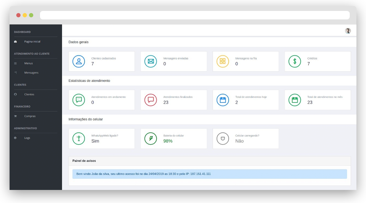
Task: Click the welcome notice in Painel de avisos
Action: click(x=210, y=174)
